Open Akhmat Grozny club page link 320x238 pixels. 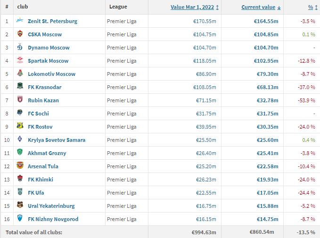(x=47, y=153)
